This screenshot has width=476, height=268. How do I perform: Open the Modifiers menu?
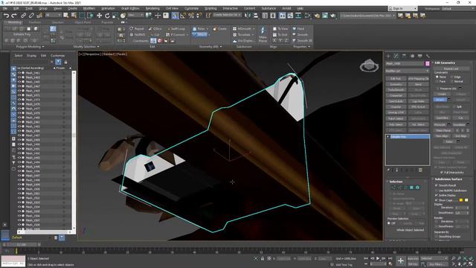tap(89, 8)
